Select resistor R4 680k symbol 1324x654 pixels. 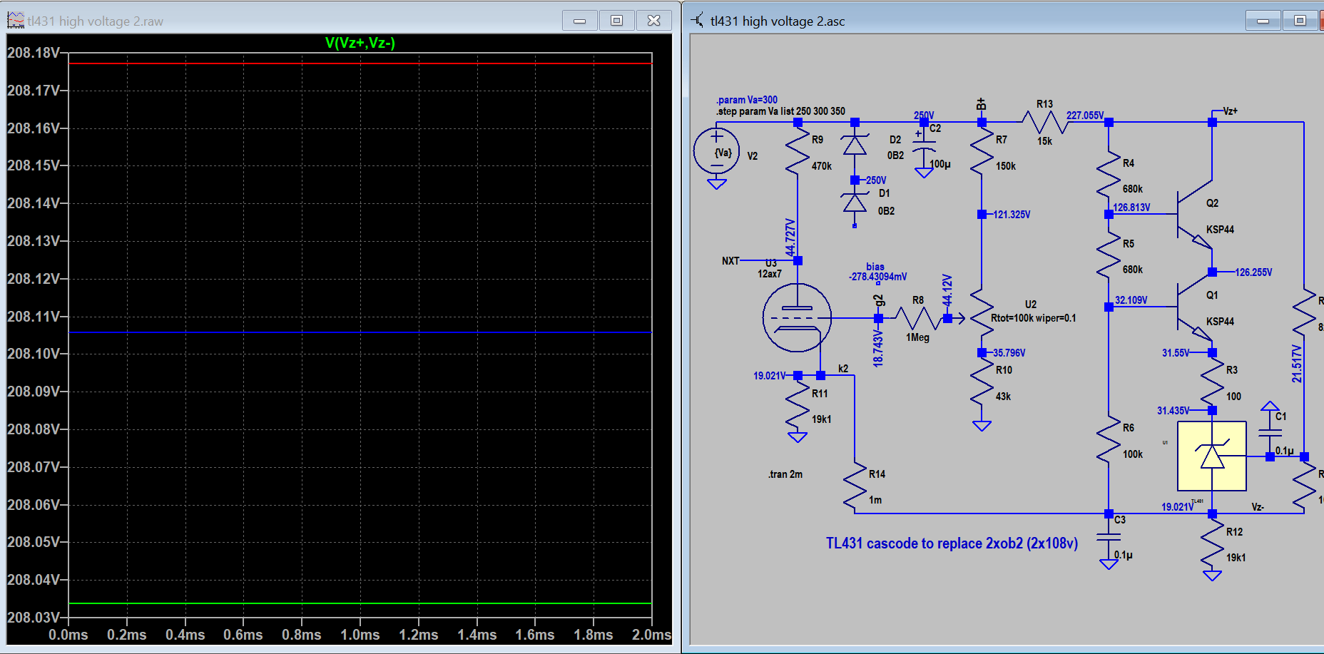pos(1109,175)
